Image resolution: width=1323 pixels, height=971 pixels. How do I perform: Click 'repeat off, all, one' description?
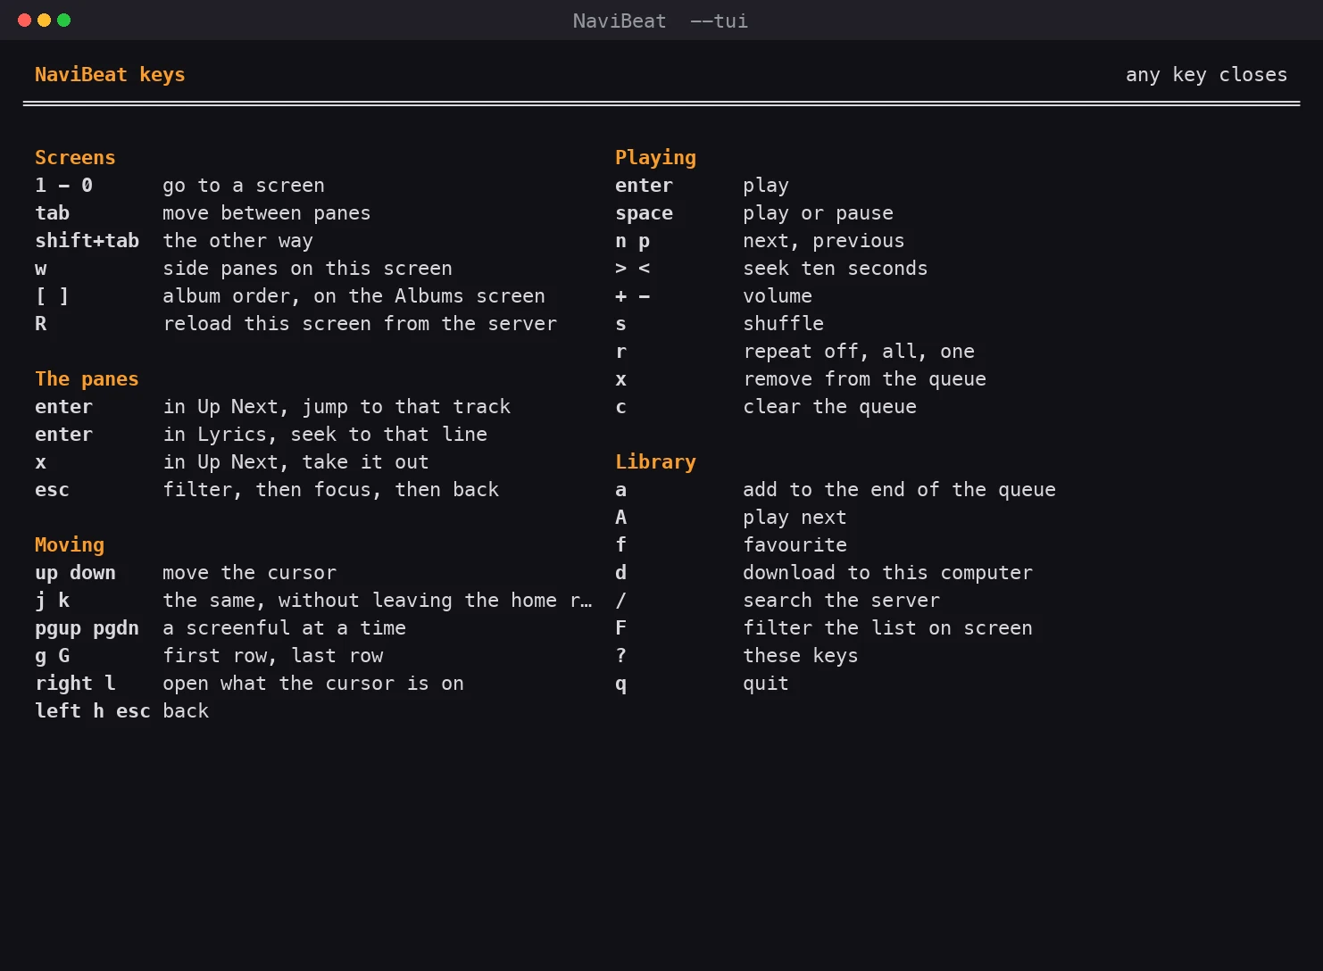[859, 352]
